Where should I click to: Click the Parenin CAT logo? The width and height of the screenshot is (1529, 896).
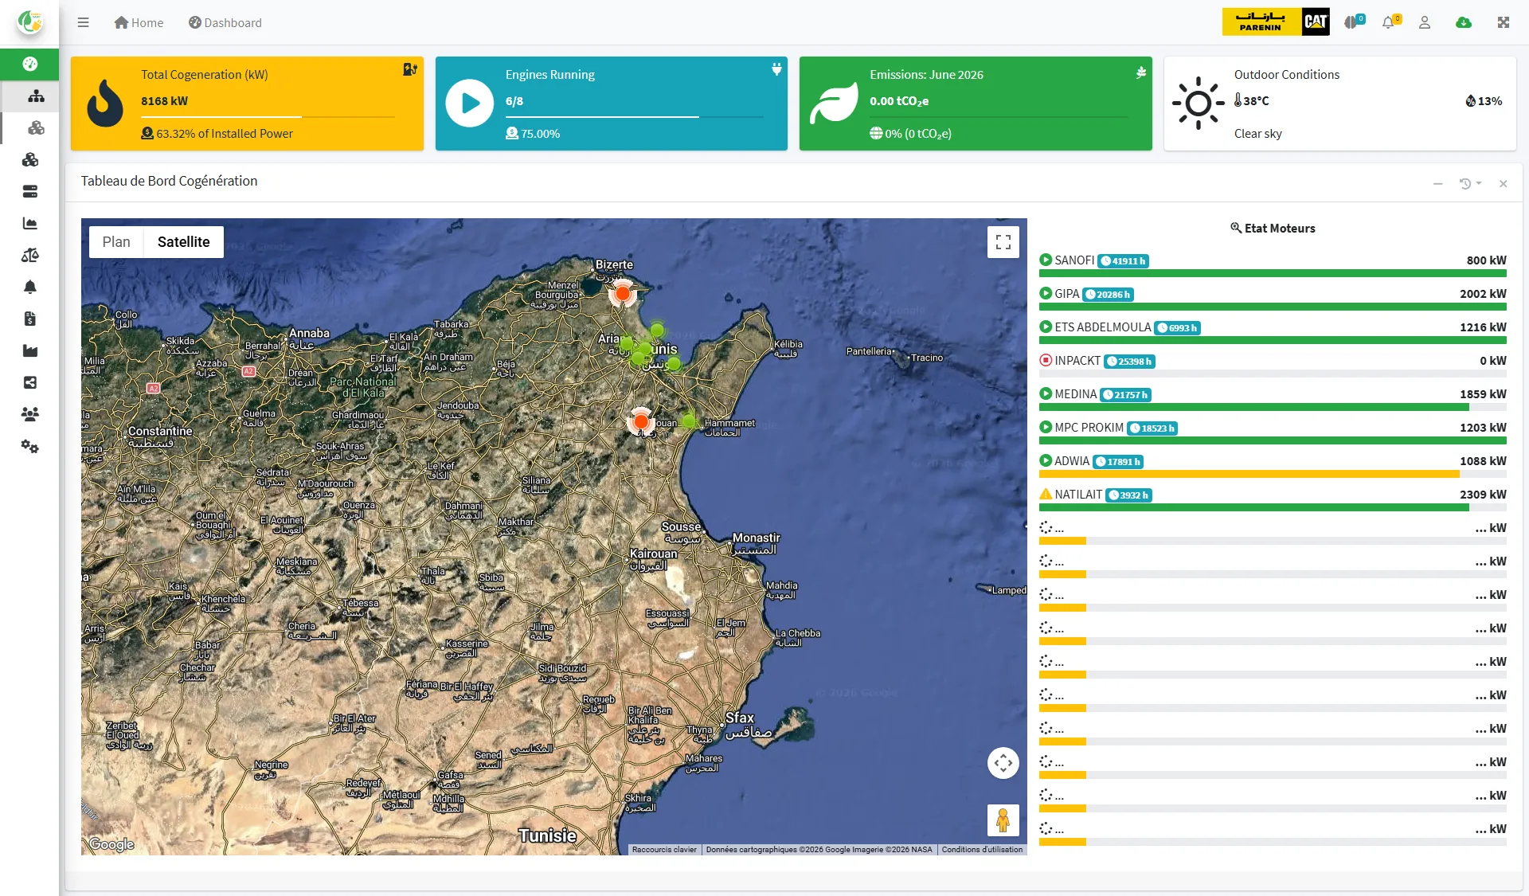1276,22
